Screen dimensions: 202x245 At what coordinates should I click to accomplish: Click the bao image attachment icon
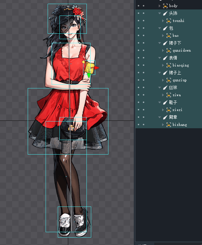point(169,36)
